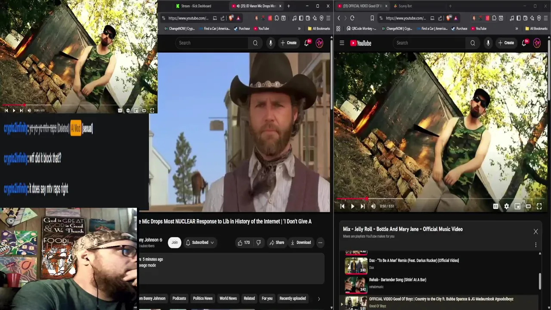The image size is (551, 310).
Task: Enter fullscreen on top-left overlay video
Action: pos(152,111)
